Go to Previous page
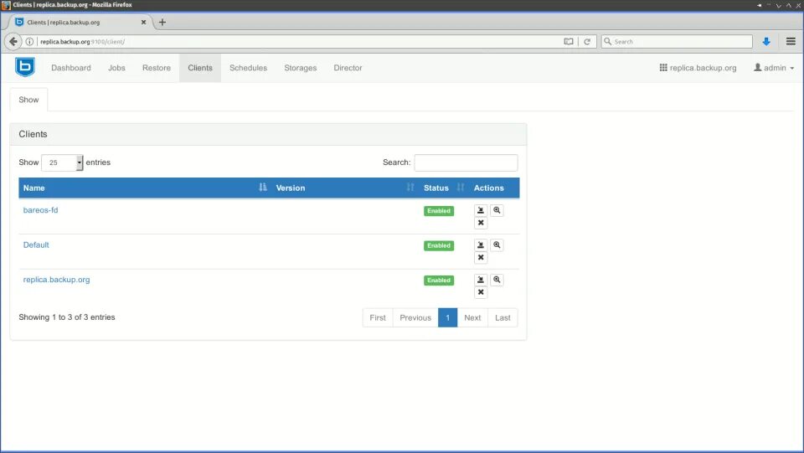 click(415, 317)
